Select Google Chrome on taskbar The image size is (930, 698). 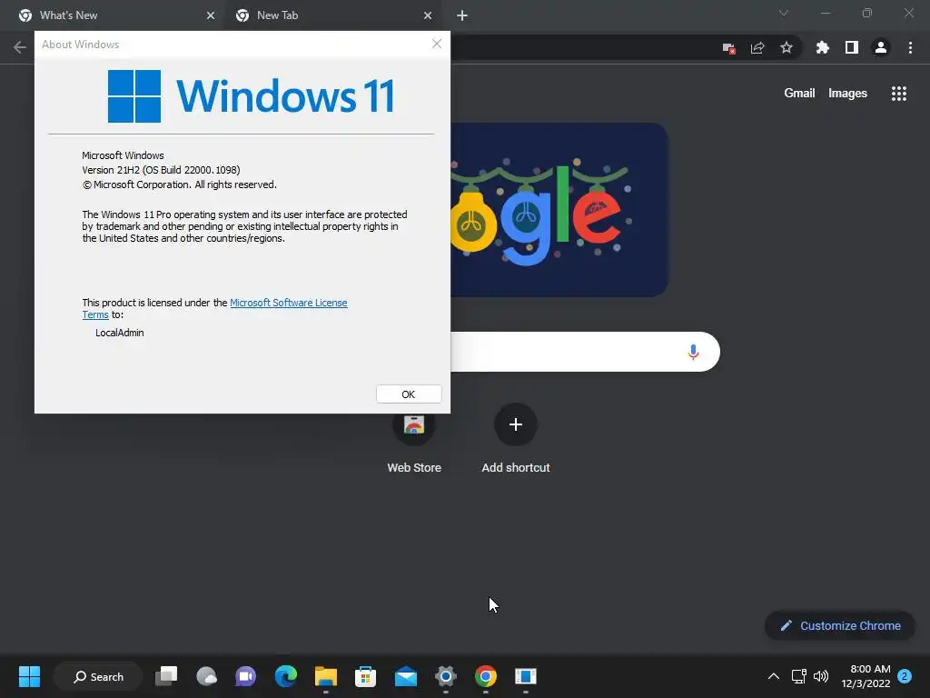click(x=485, y=676)
